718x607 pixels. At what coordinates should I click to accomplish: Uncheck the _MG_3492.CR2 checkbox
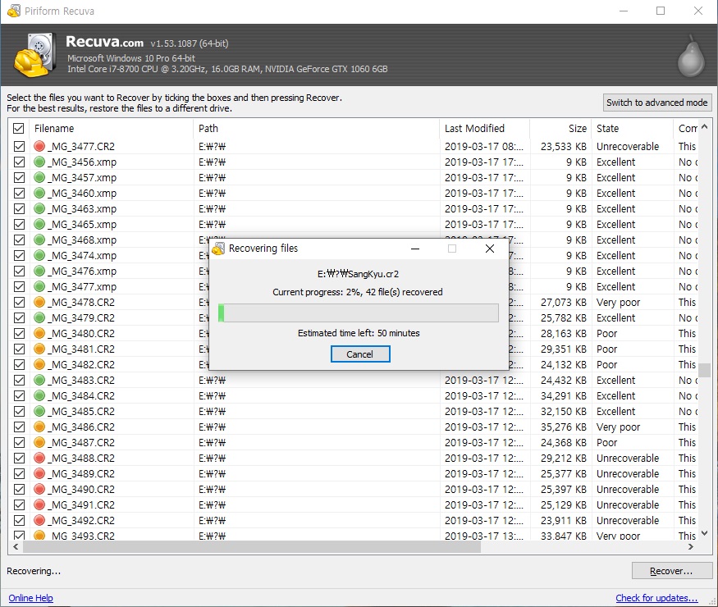[x=19, y=520]
